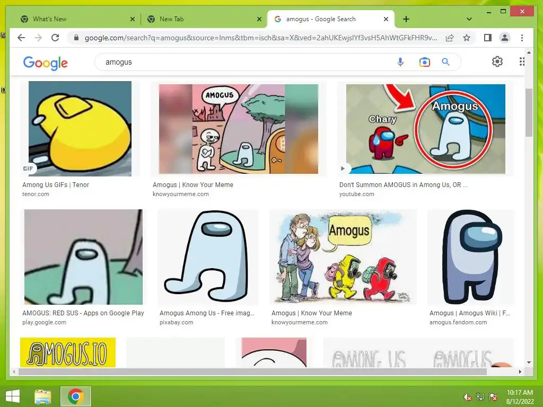This screenshot has width=543, height=407.
Task: Open File Explorer from the taskbar
Action: point(43,396)
